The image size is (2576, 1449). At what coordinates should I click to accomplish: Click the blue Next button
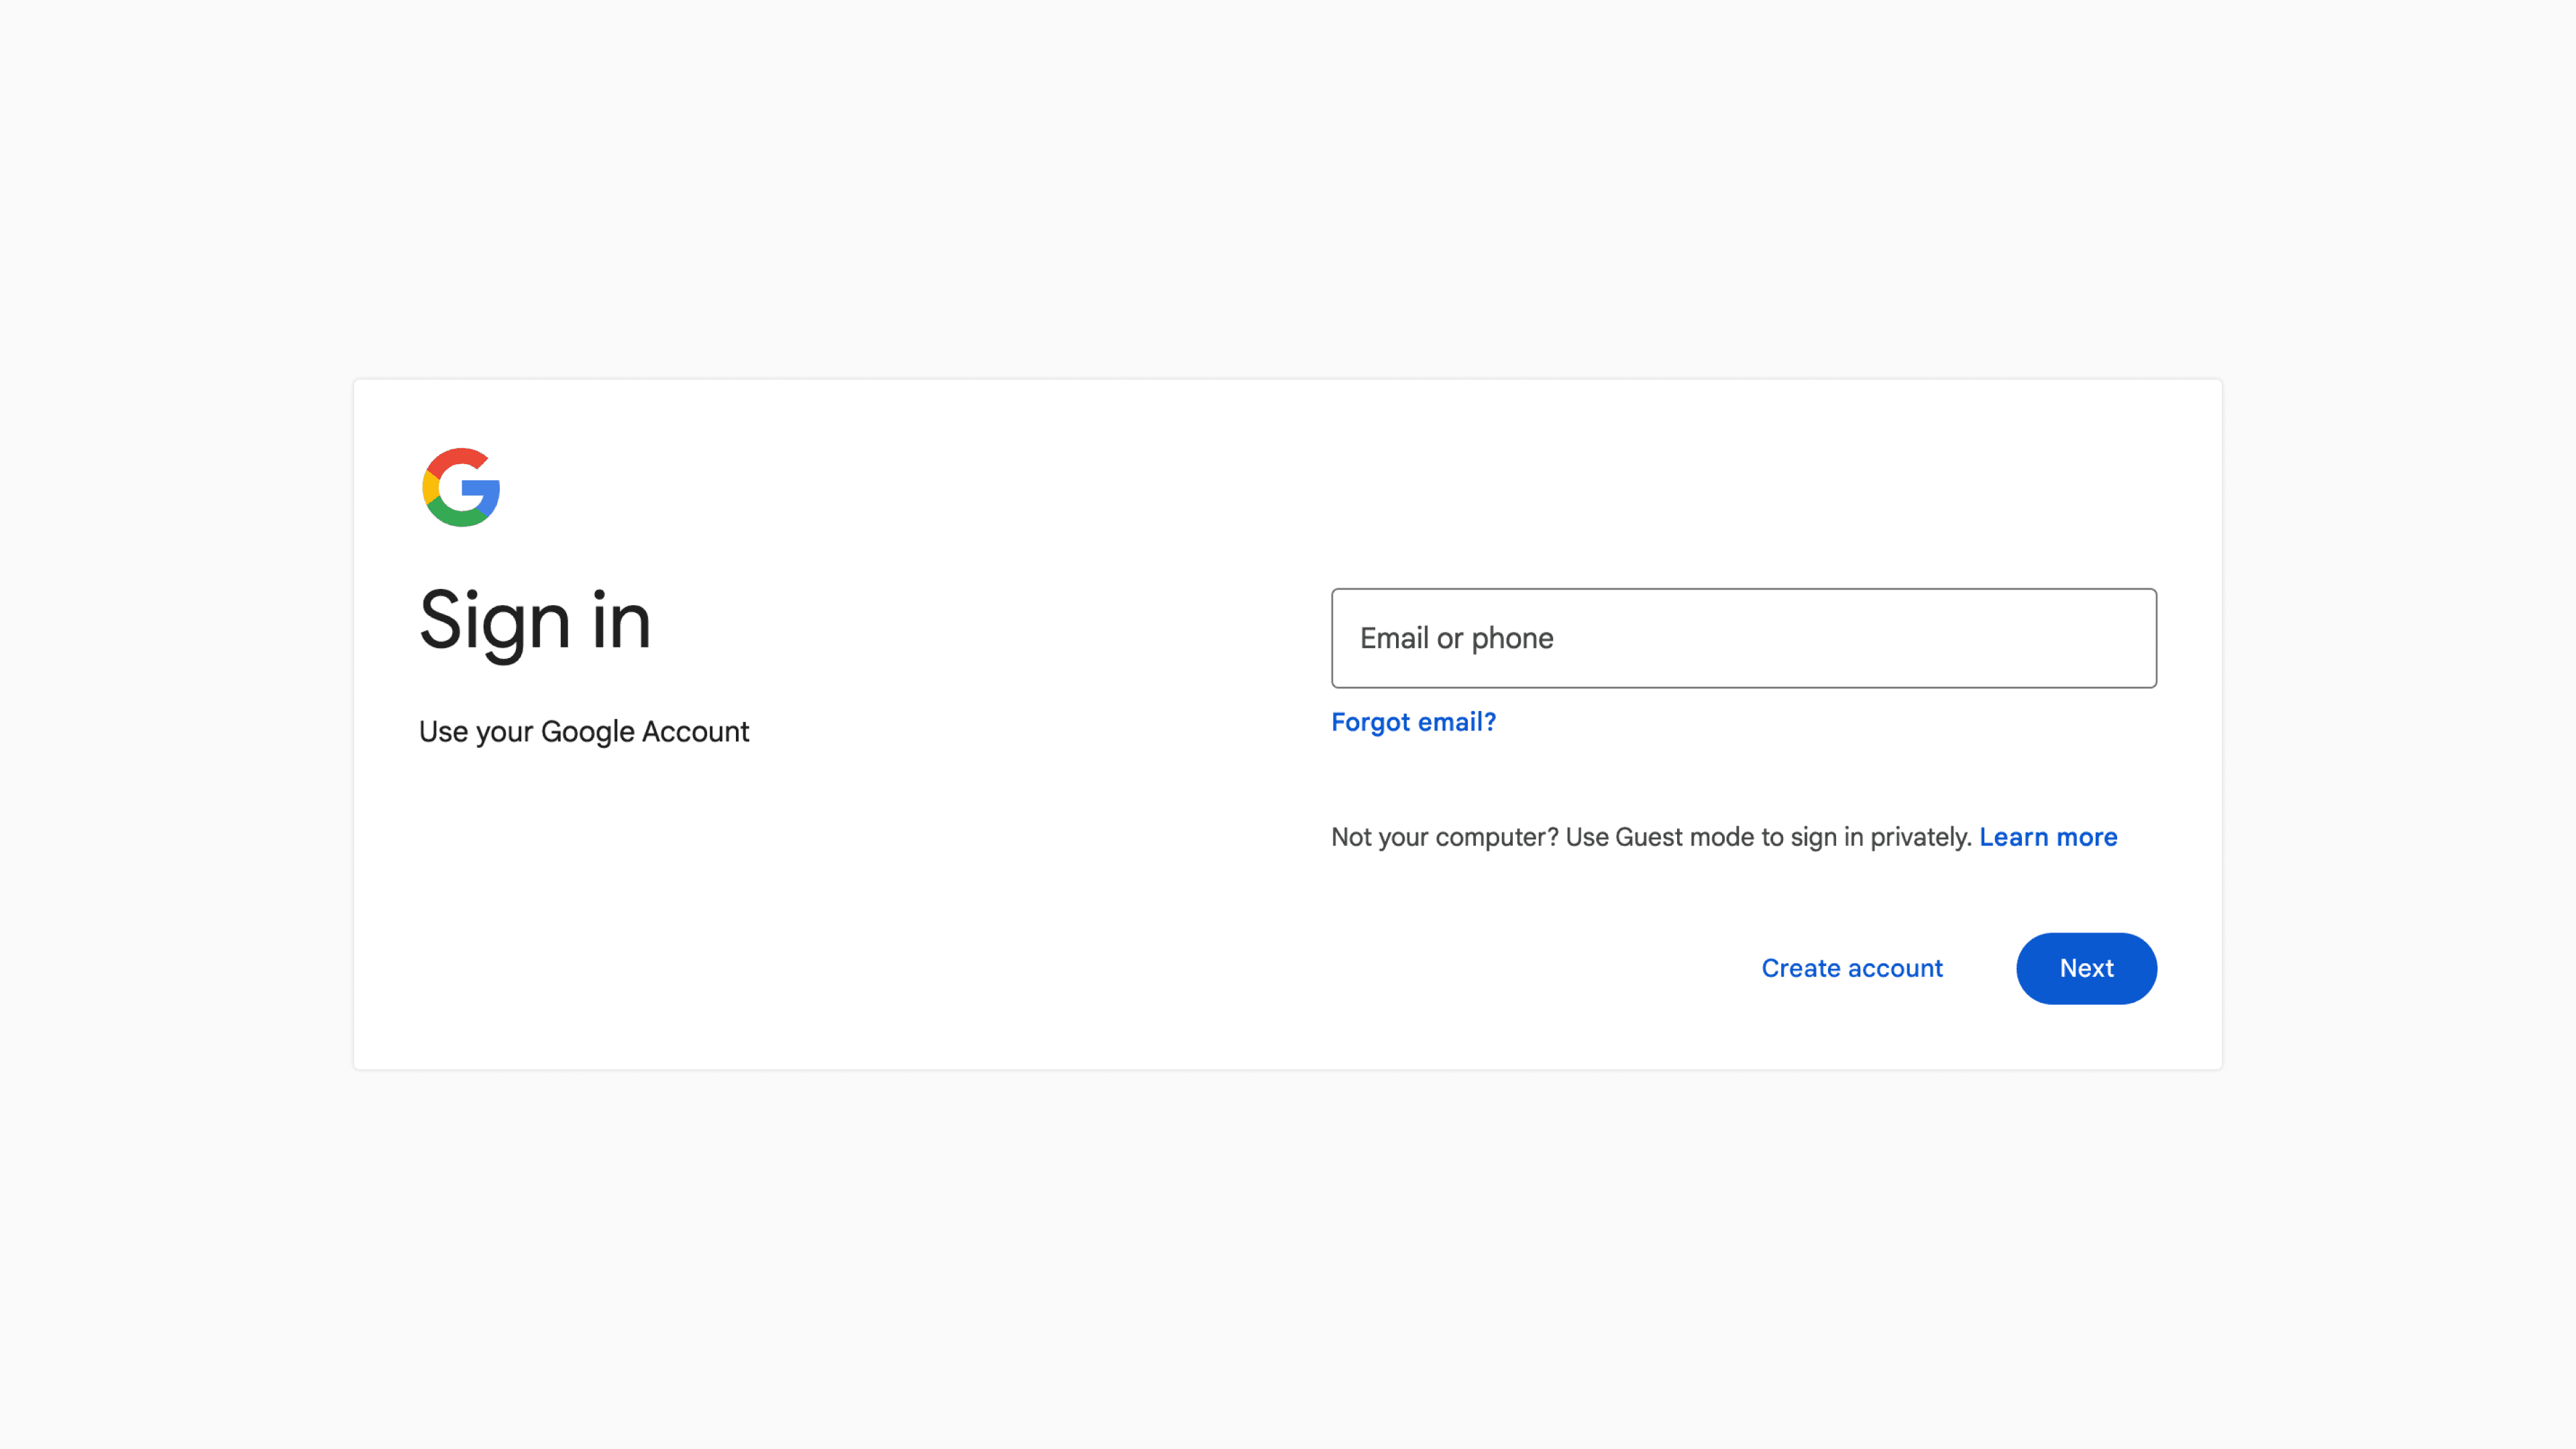click(x=2086, y=968)
